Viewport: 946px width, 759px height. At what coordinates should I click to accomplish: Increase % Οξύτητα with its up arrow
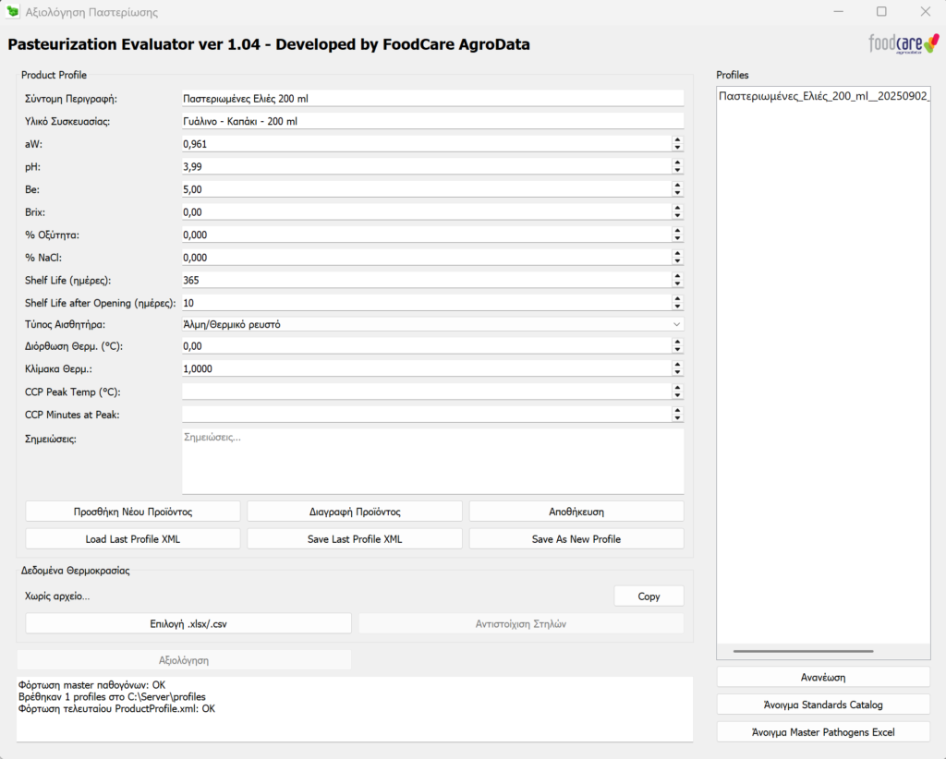tap(677, 231)
